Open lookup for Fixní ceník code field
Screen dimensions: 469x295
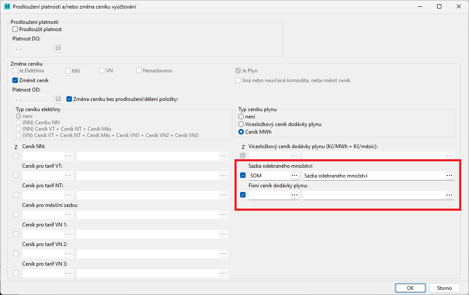point(295,195)
